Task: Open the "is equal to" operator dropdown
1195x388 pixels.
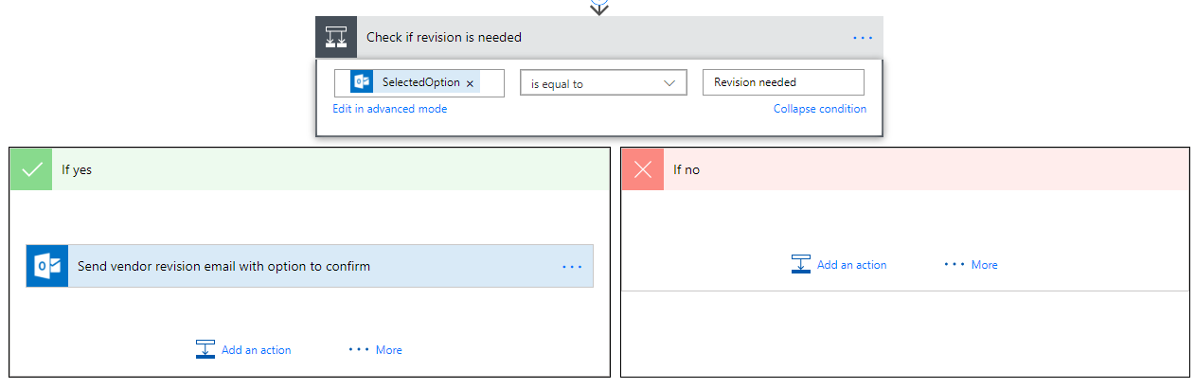Action: [x=603, y=83]
